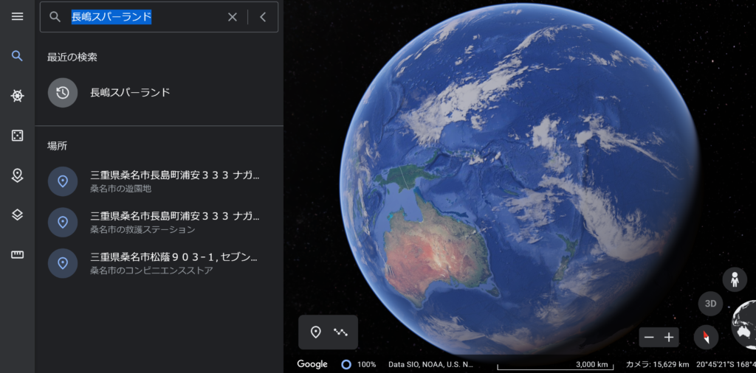Select the Search icon in sidebar

(x=18, y=56)
